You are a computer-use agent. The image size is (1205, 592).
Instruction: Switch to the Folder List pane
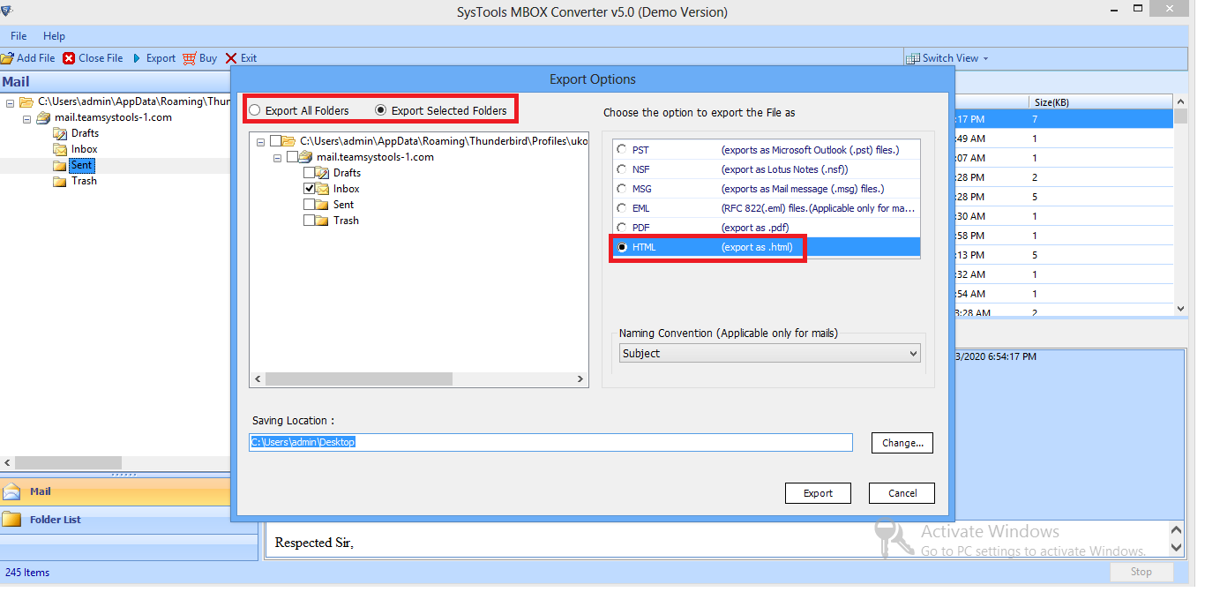click(x=115, y=520)
